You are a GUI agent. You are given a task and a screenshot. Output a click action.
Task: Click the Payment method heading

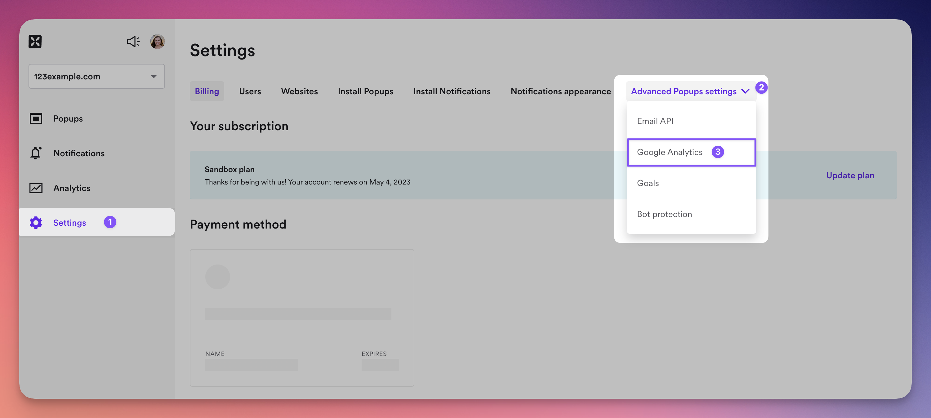point(238,225)
